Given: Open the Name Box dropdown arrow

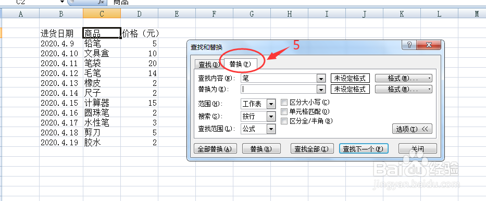Looking at the screenshot, I should point(63,2).
